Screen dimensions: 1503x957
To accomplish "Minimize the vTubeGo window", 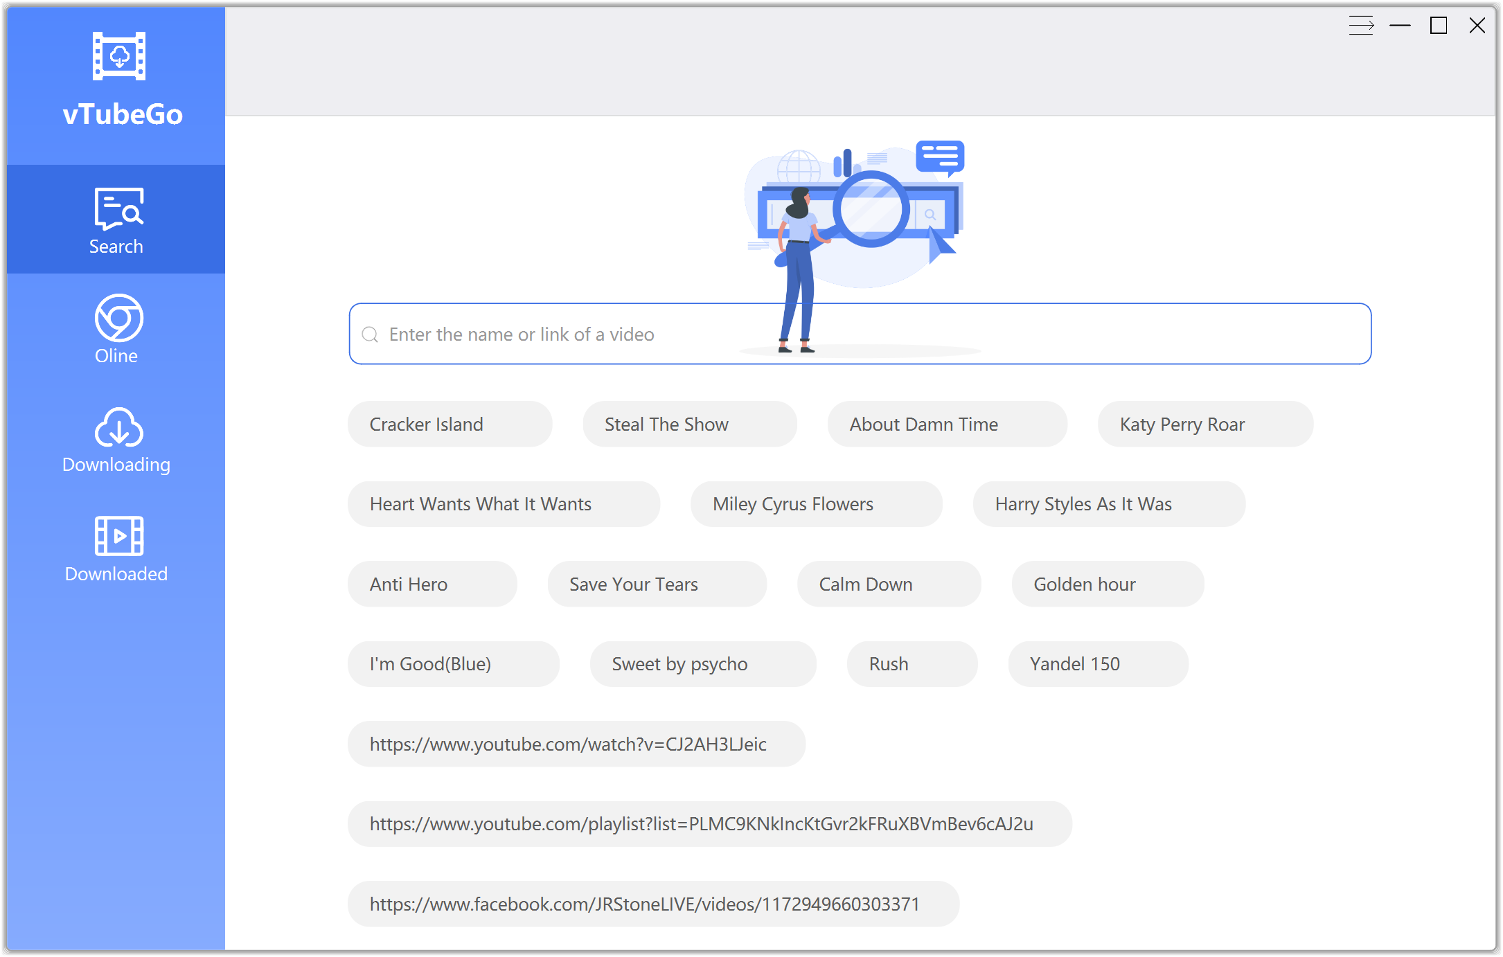I will tap(1400, 26).
